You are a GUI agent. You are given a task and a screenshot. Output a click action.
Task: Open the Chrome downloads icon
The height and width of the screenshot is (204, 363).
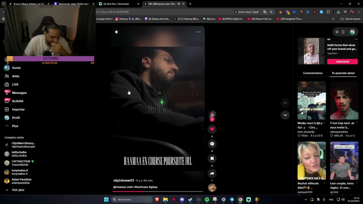(x=338, y=12)
